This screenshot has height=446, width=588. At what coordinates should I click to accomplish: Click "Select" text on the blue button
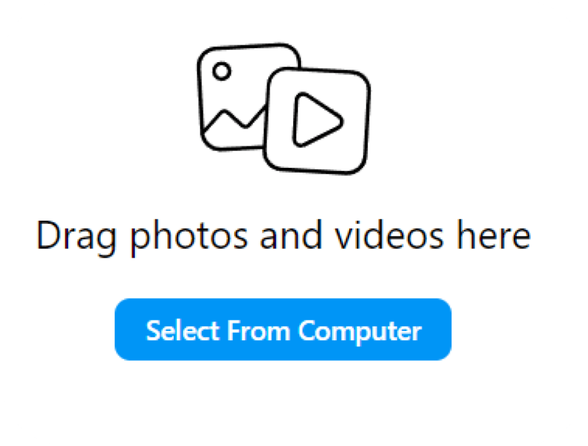click(x=183, y=330)
